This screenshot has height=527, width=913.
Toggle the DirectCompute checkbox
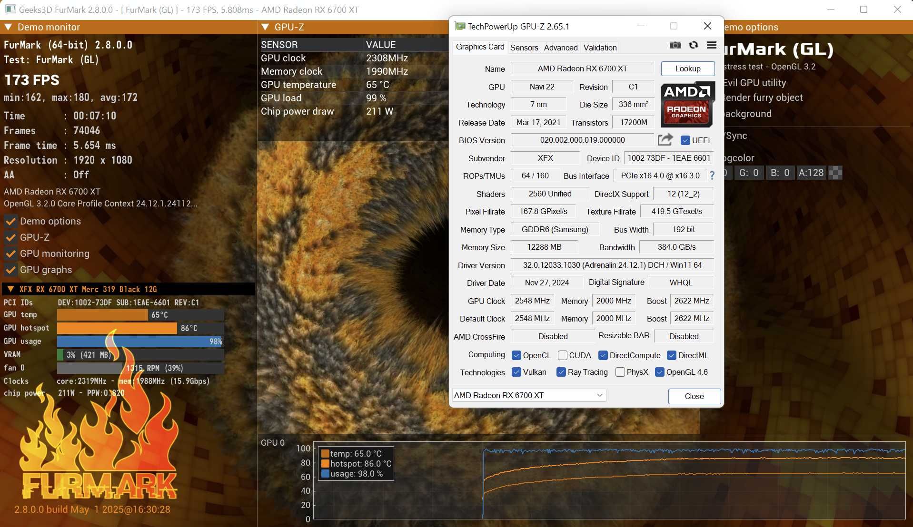(x=603, y=355)
